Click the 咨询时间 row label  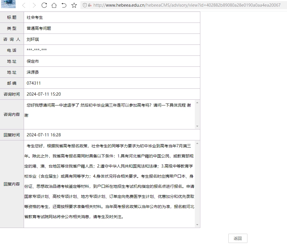(12, 94)
